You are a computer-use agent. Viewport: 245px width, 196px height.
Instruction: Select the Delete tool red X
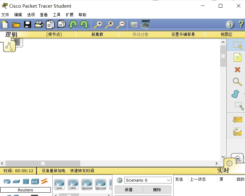pos(237,70)
